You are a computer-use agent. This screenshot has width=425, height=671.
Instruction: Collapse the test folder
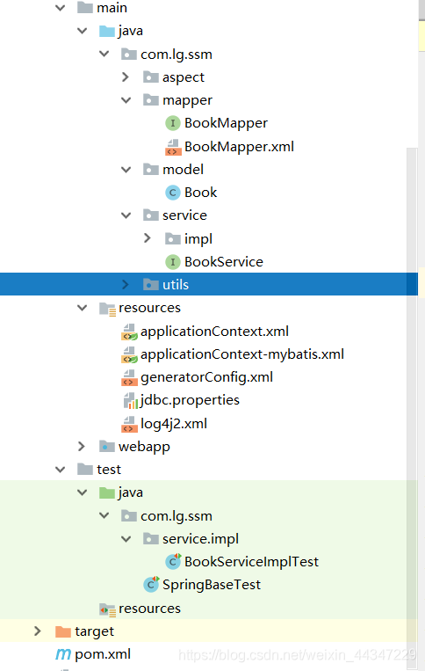[61, 470]
